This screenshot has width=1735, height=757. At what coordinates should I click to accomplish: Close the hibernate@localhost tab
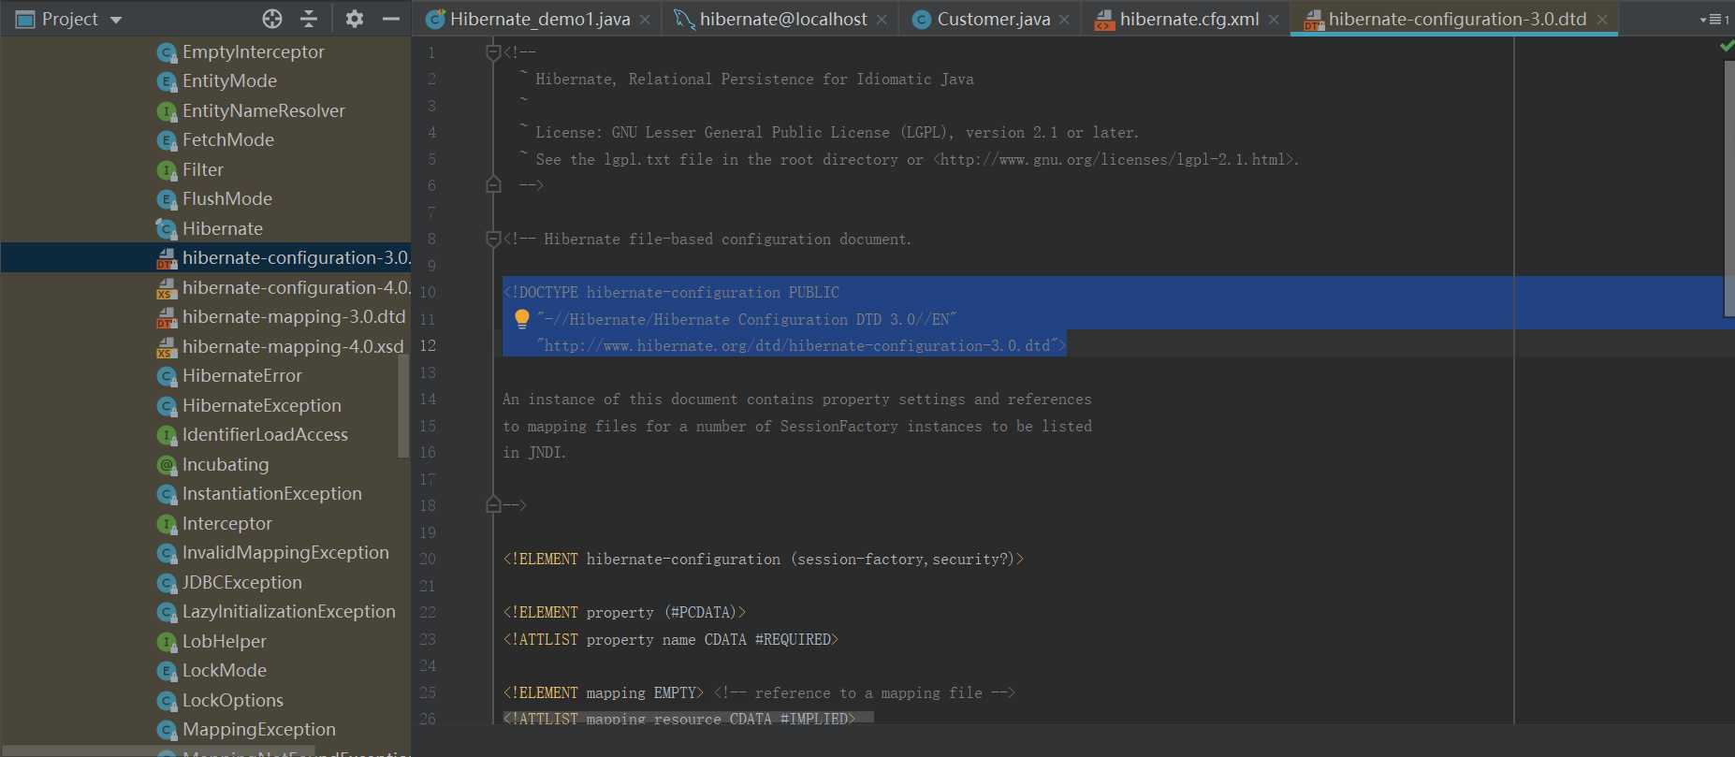(x=882, y=20)
